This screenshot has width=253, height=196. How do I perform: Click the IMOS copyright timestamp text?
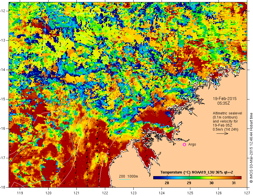pos(251,148)
